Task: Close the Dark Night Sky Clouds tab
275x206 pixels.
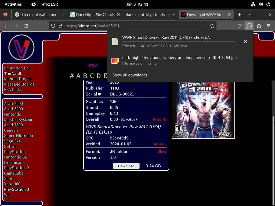Action: click(118, 14)
